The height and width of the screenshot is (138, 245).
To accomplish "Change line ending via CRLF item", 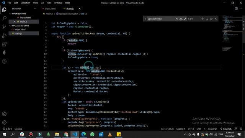I will (x=199, y=129).
